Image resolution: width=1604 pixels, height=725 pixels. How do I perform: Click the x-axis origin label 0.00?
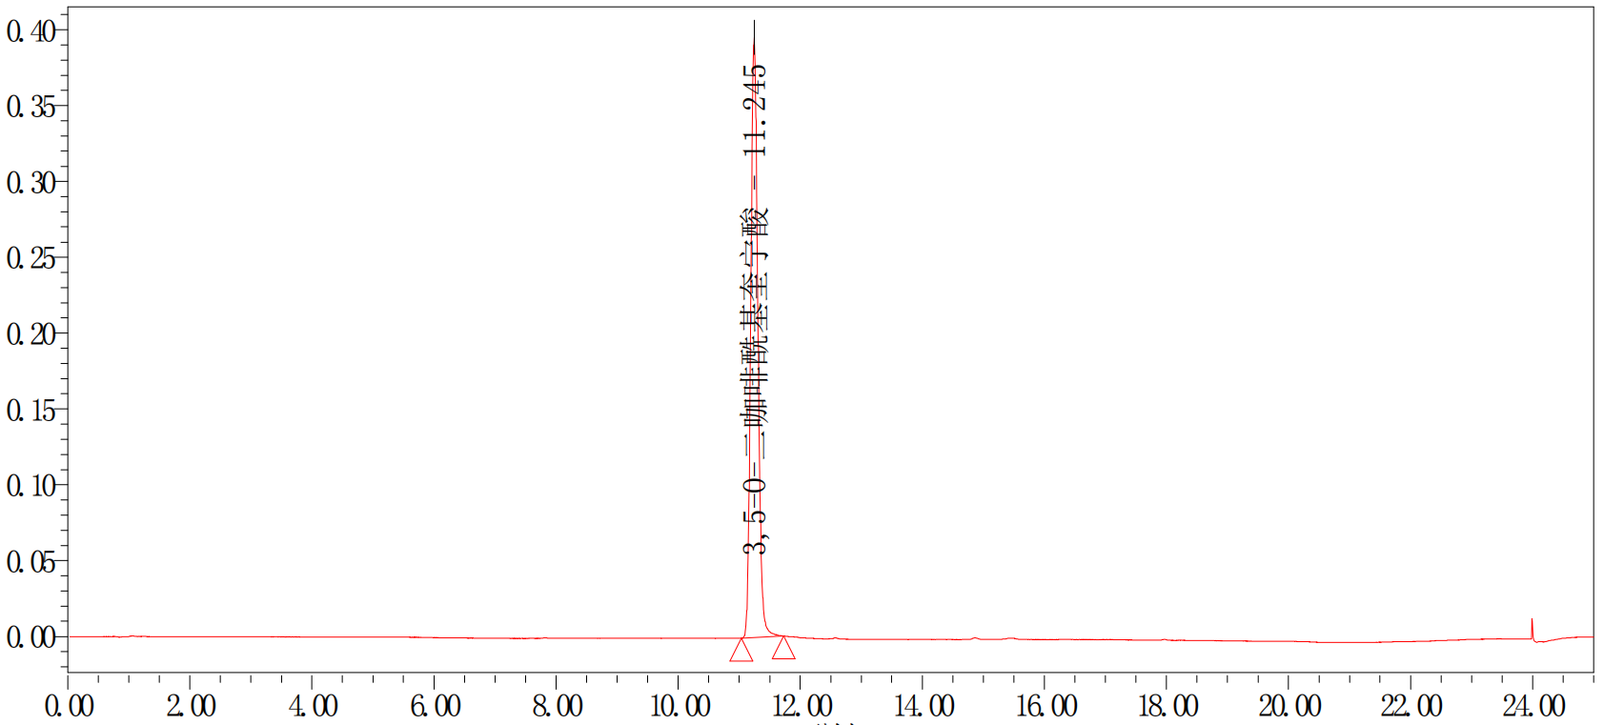pos(70,707)
